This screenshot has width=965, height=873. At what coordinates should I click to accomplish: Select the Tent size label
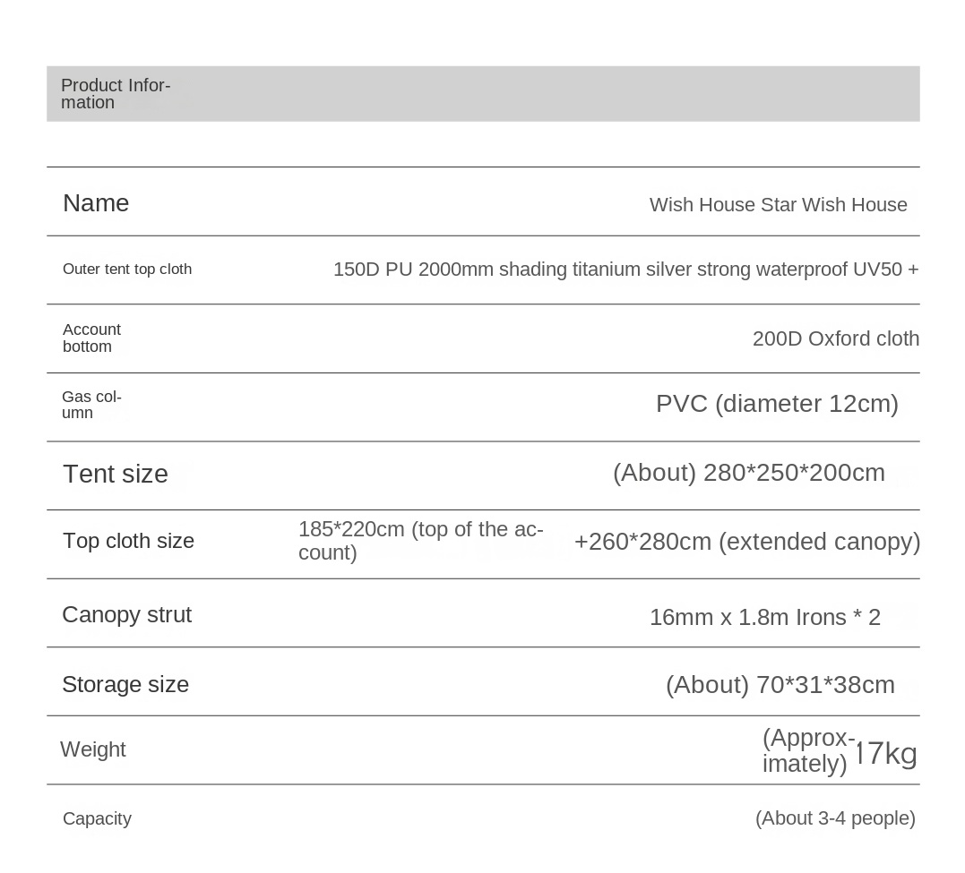(x=116, y=474)
